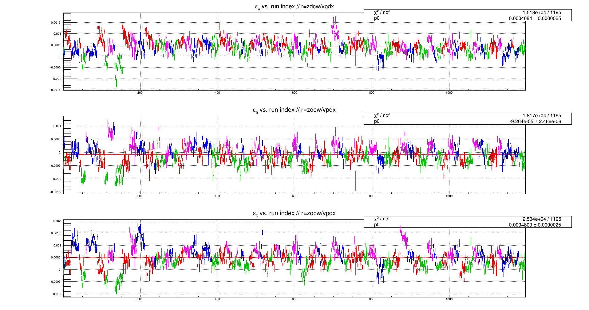
Task: Click x-axis label 1000 in ε6 plot
Action: click(449, 299)
